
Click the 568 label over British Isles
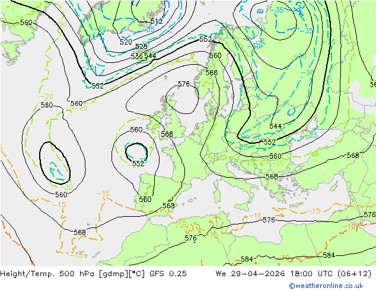[x=167, y=134]
